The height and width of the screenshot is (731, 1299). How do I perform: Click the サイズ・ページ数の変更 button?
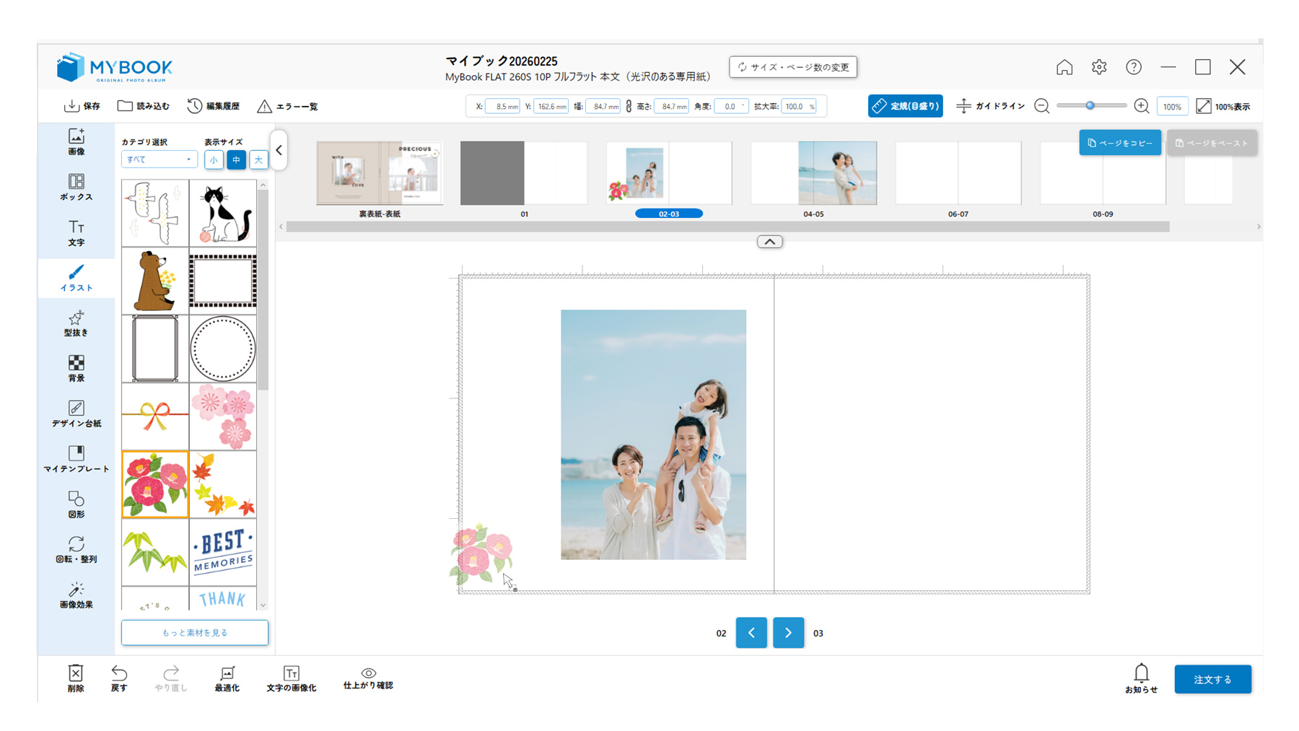click(793, 67)
